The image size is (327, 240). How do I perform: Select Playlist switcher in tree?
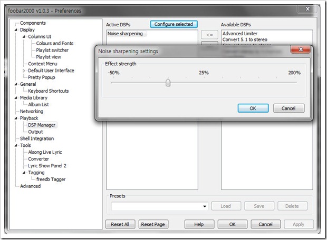[x=52, y=50]
